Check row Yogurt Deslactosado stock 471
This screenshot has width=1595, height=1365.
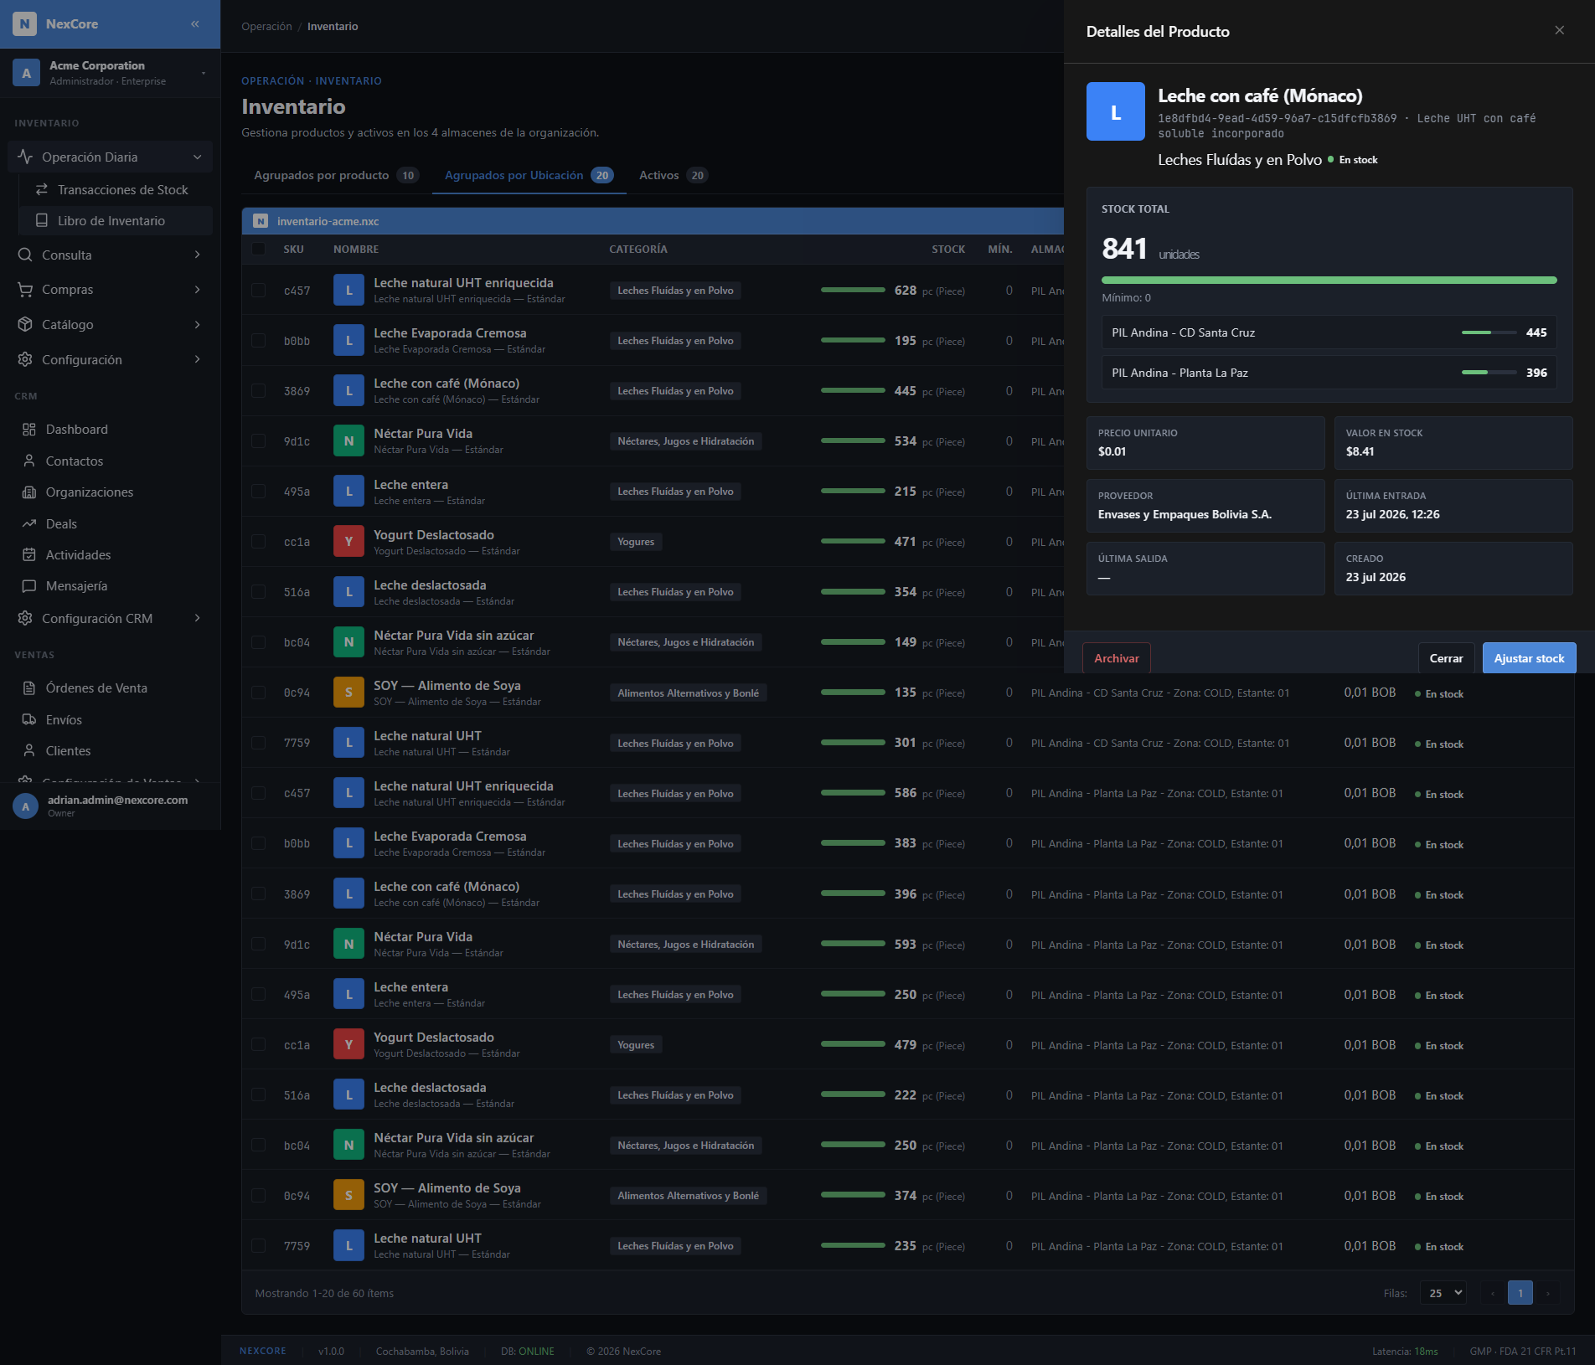(258, 541)
